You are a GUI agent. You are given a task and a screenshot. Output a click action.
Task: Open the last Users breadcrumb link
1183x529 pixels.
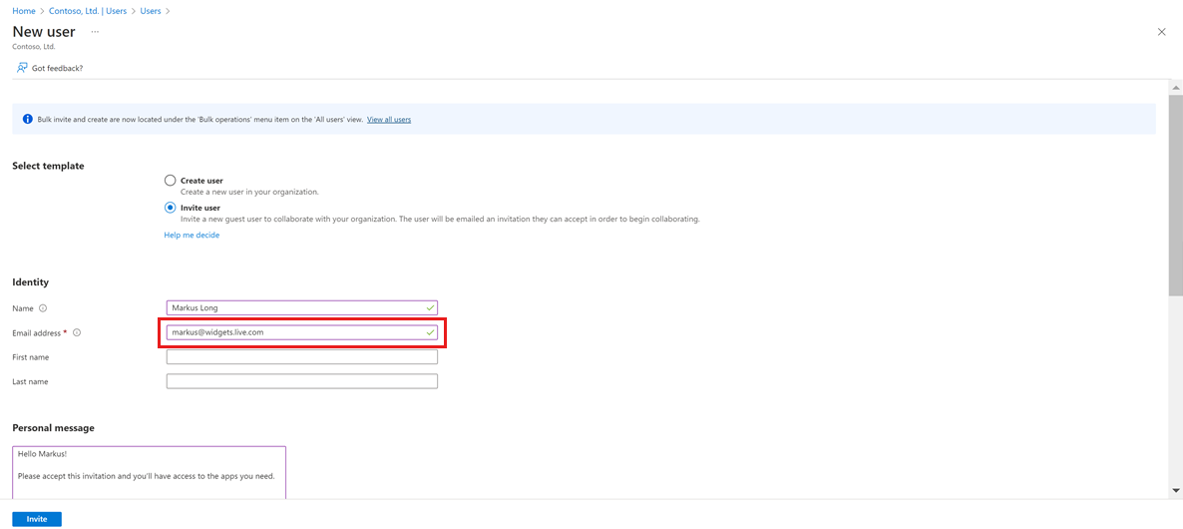point(151,11)
